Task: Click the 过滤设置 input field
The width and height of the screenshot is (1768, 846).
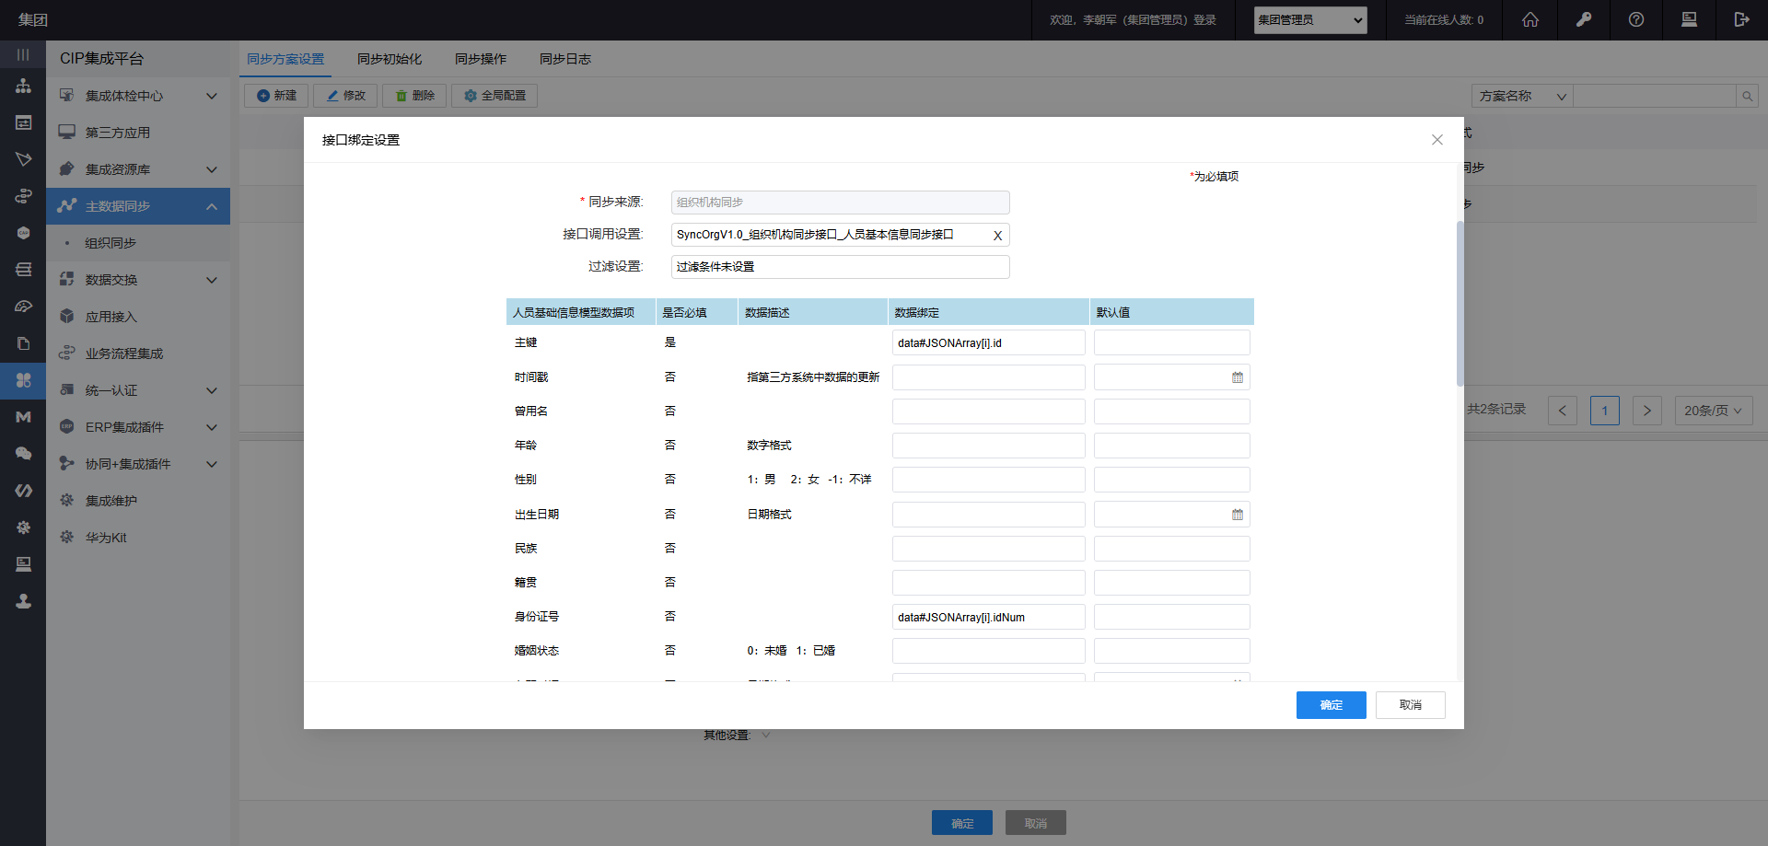Action: point(840,267)
